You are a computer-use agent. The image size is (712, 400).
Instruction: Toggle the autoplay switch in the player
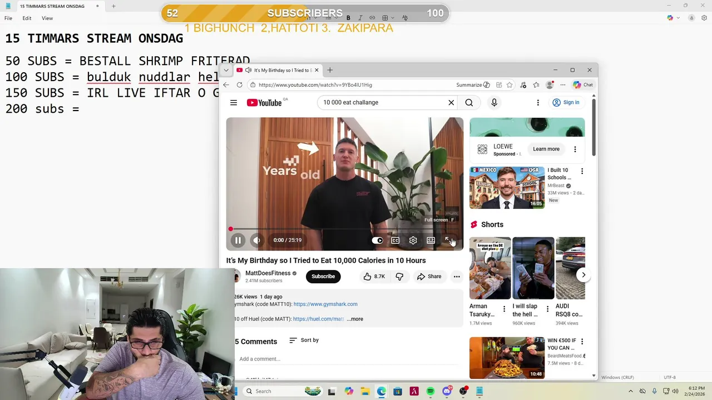[x=377, y=241]
